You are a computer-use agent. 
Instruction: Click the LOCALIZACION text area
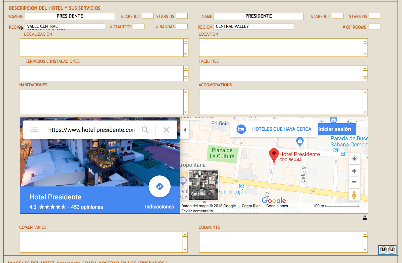102,48
